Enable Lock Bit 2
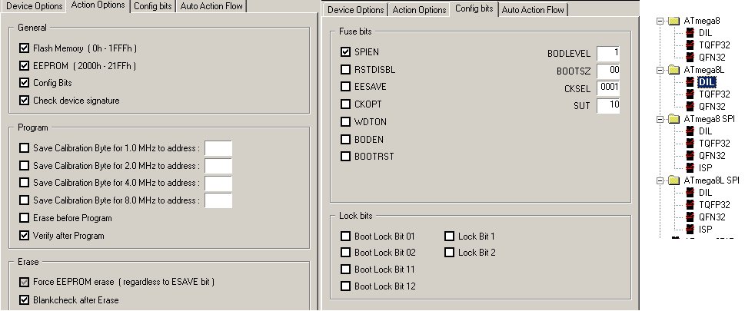Viewport: 745px width, 311px height. pyautogui.click(x=450, y=252)
